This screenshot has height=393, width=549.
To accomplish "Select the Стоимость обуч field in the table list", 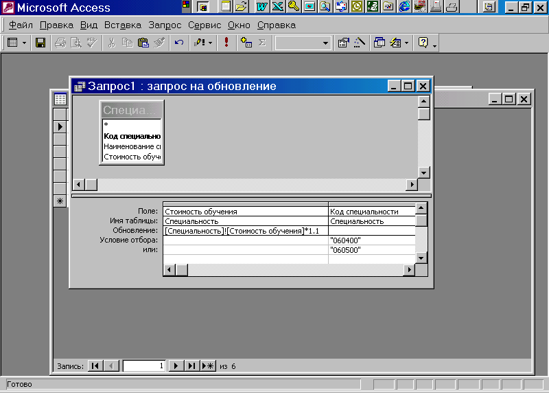I will coord(132,157).
